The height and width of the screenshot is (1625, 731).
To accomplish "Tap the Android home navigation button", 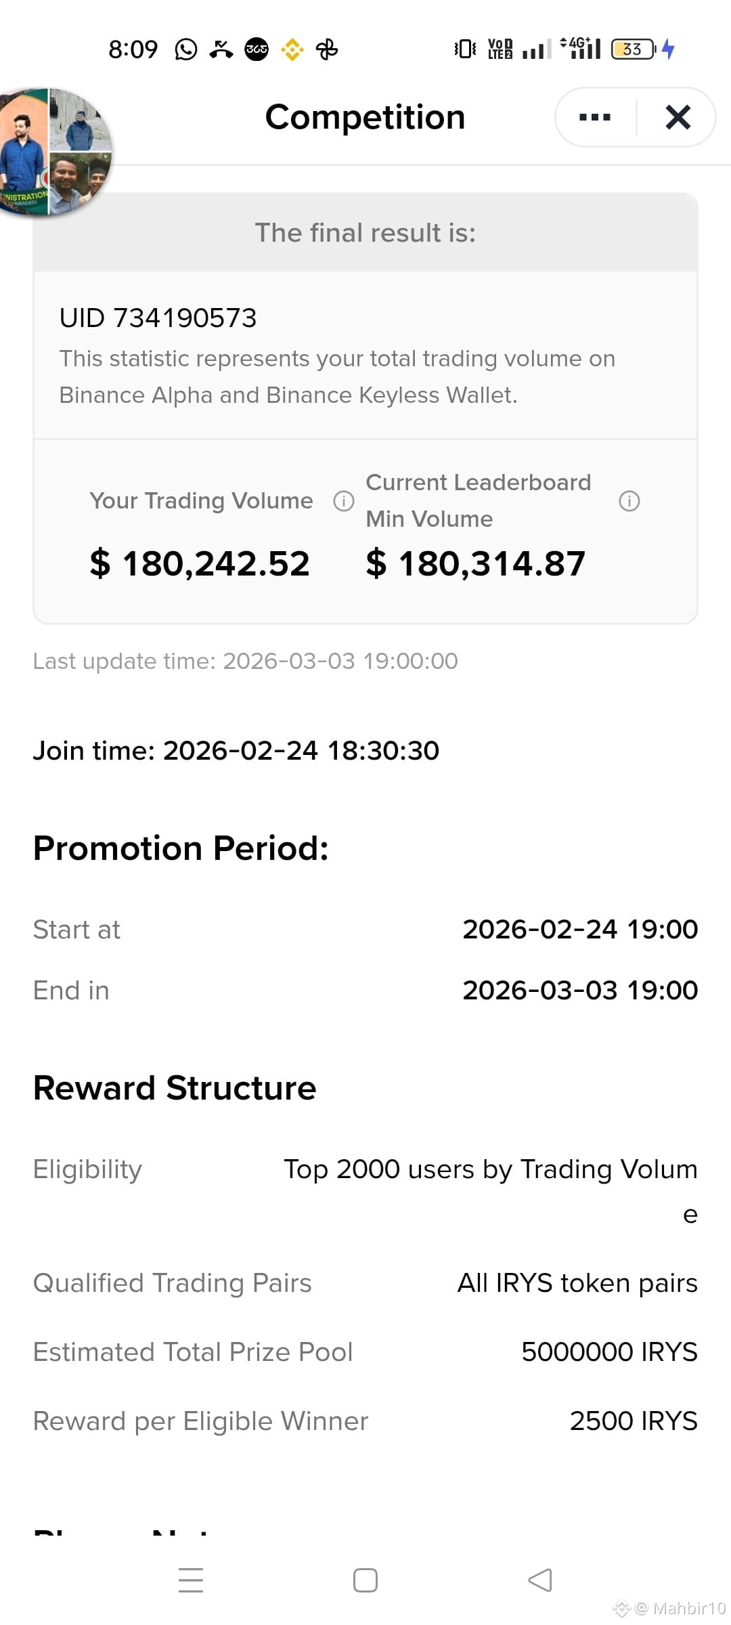I will pyautogui.click(x=365, y=1580).
